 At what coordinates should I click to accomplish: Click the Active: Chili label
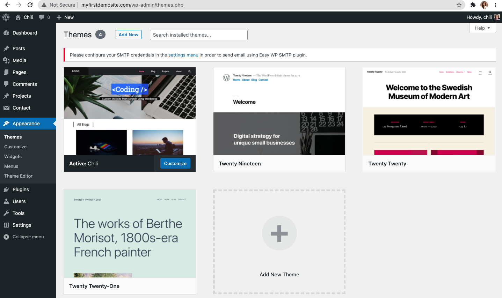pos(83,164)
